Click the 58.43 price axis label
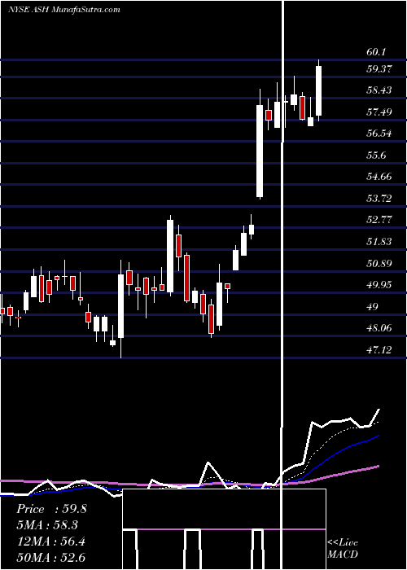This screenshot has height=570, width=407. pos(379,90)
